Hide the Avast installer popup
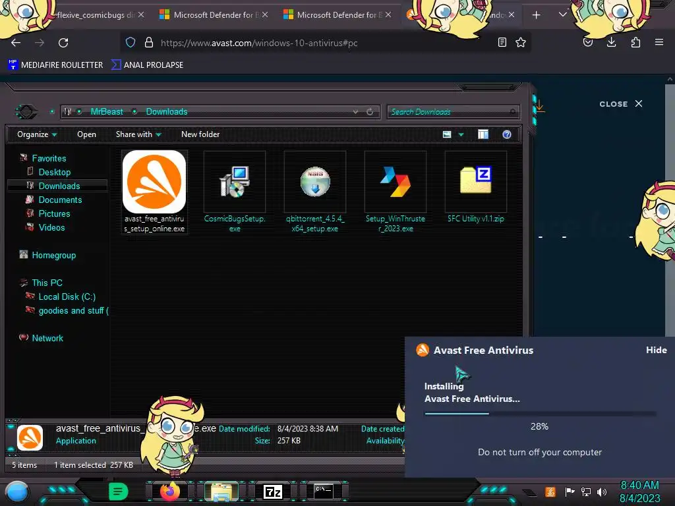Image resolution: width=675 pixels, height=506 pixels. click(656, 350)
